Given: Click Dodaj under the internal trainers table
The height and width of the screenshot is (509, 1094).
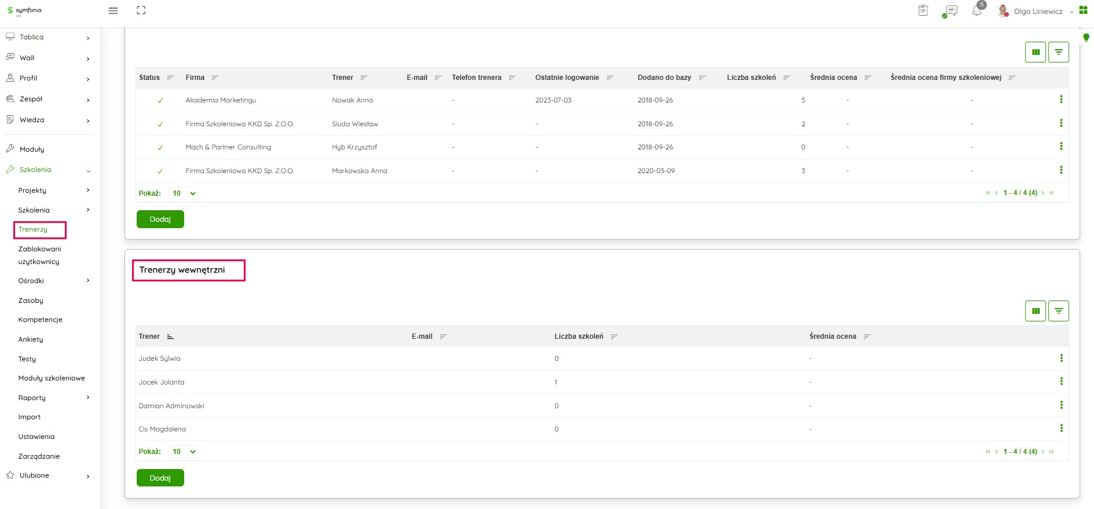Looking at the screenshot, I should (x=160, y=478).
